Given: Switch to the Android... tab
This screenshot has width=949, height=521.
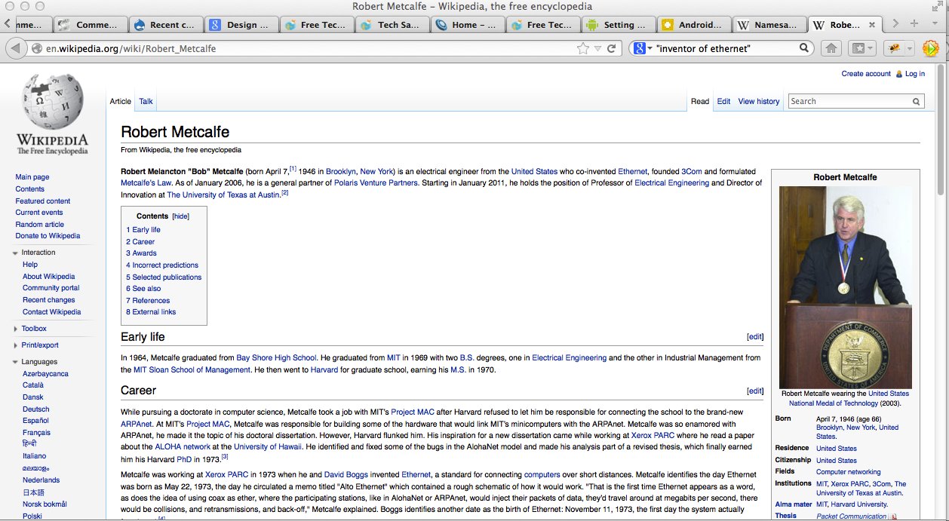Looking at the screenshot, I should point(694,25).
